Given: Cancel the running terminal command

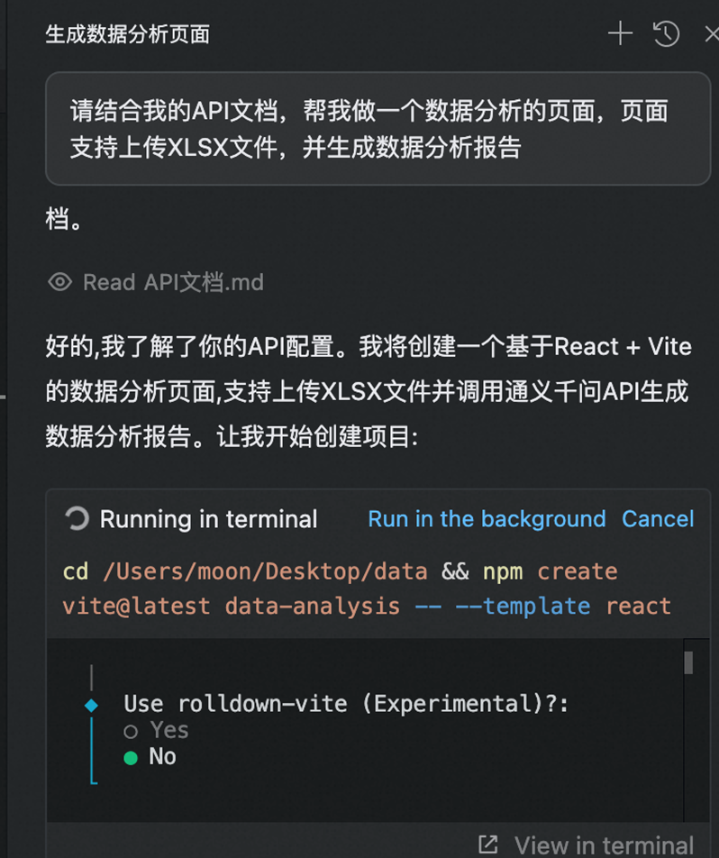Looking at the screenshot, I should [658, 519].
